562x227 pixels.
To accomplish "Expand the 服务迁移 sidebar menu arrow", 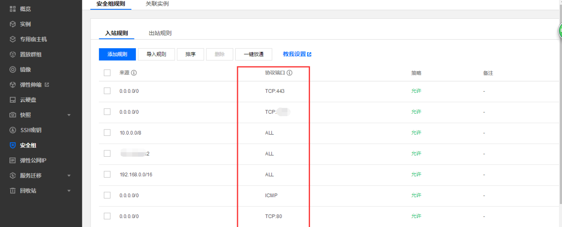I will coord(69,175).
